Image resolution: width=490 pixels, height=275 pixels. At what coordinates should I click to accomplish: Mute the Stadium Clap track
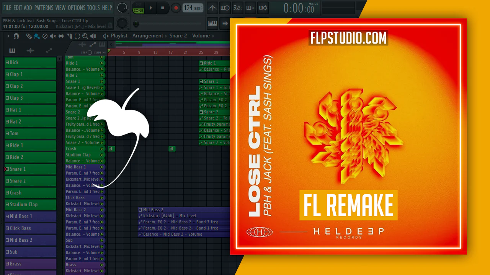coord(102,155)
